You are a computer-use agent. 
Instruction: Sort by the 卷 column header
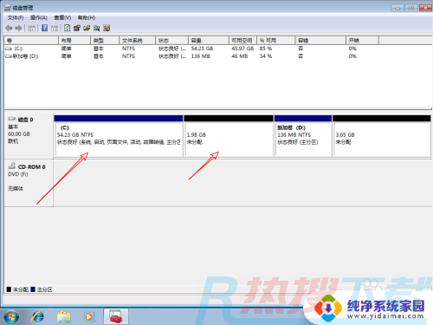(31, 41)
